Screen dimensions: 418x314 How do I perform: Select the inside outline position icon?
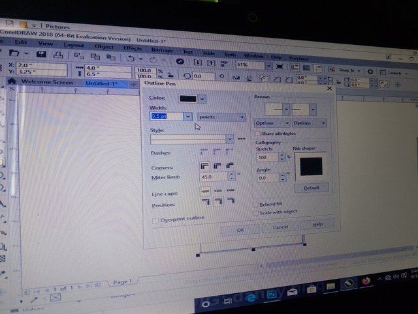(231, 201)
